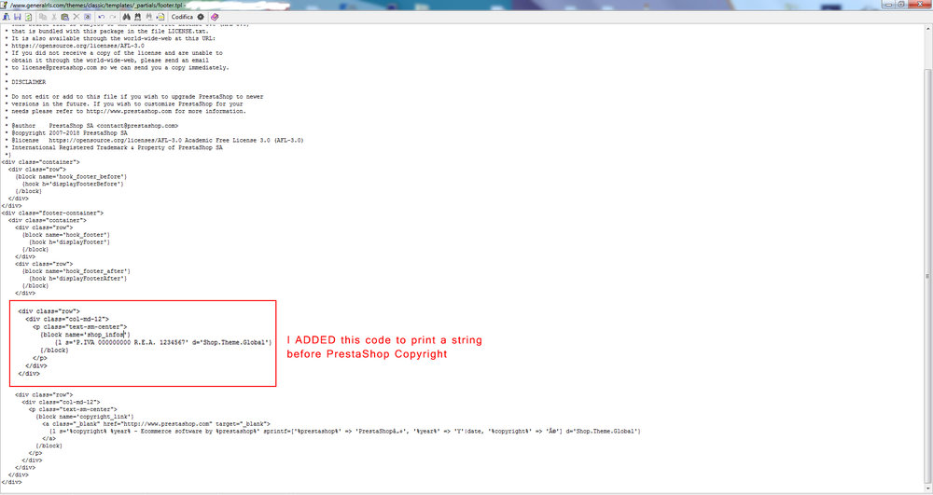Click the '@license' AFL-3.0 comment line
Screen dimensions: 933x495
point(154,140)
